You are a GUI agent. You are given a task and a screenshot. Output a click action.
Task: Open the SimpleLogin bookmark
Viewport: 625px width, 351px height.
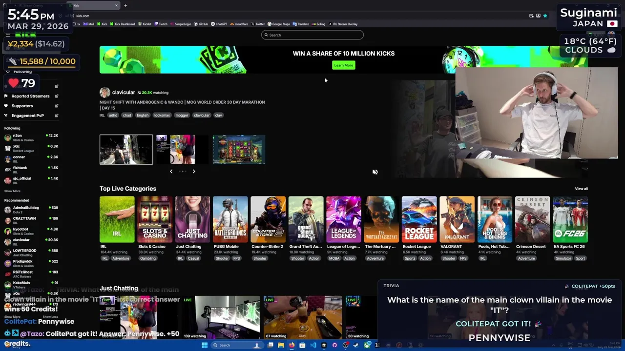(x=181, y=24)
